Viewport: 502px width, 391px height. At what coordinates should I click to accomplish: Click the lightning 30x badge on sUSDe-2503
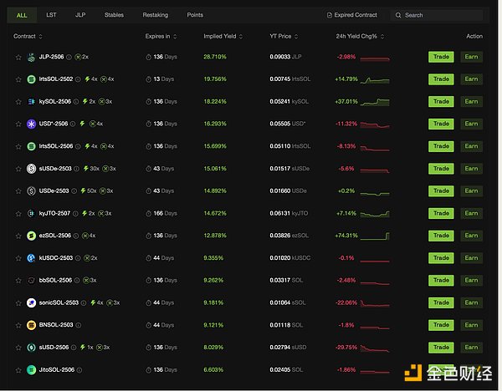pos(91,169)
